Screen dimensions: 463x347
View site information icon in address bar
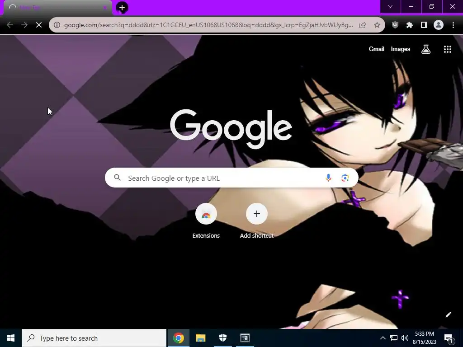(x=57, y=25)
